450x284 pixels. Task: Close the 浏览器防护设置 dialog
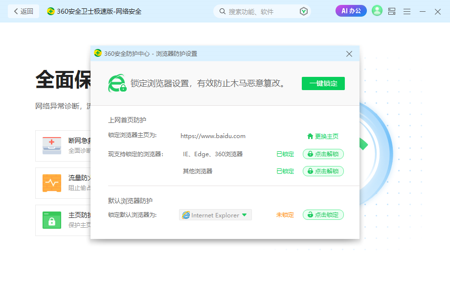coord(349,54)
